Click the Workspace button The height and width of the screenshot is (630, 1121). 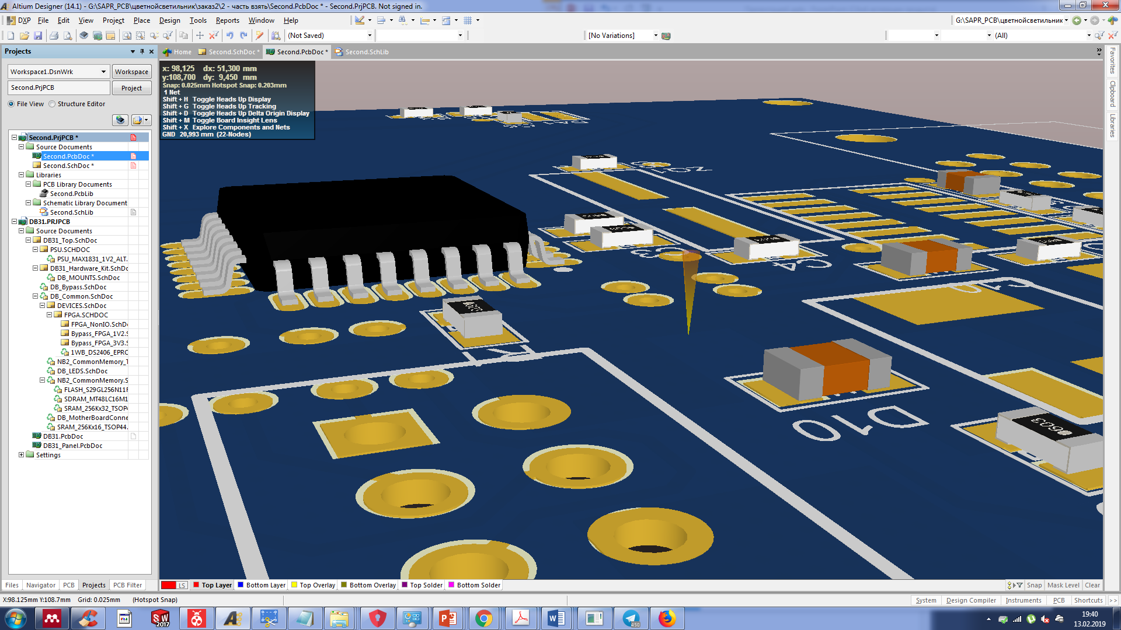(131, 72)
